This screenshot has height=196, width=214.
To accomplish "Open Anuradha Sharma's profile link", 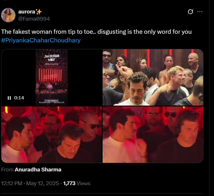I will tap(38, 170).
